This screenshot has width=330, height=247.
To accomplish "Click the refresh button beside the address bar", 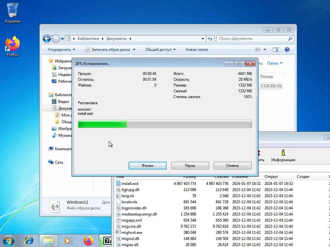I will pos(210,39).
